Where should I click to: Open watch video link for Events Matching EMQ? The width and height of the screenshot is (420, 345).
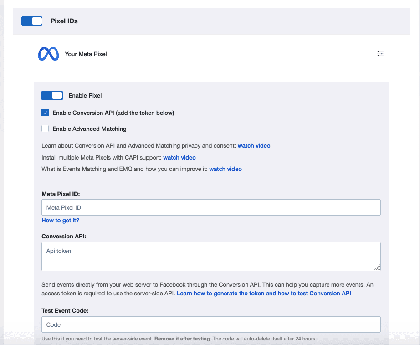tap(225, 169)
